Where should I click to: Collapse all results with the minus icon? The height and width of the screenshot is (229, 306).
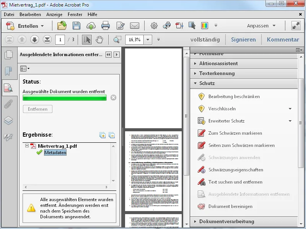point(112,135)
